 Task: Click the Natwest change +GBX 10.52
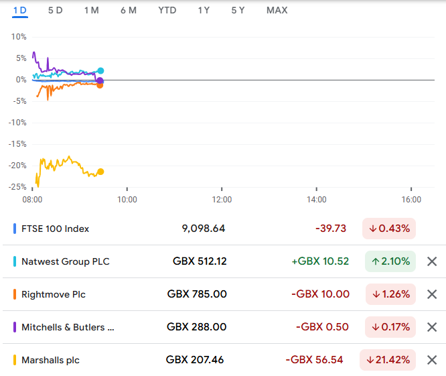[320, 261]
